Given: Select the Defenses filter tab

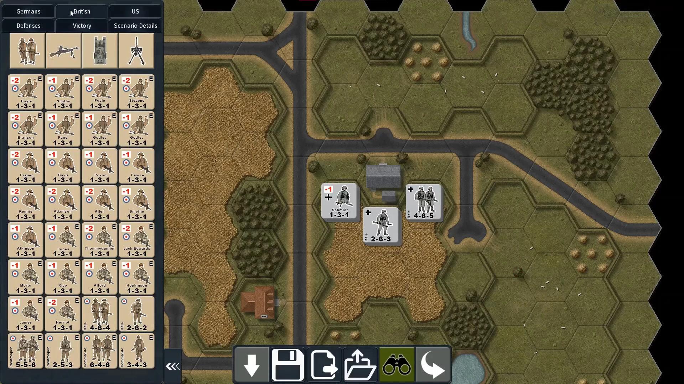Looking at the screenshot, I should click(28, 25).
